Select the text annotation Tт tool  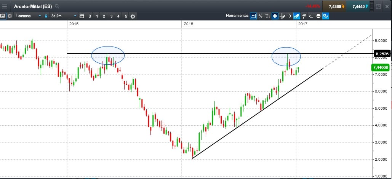pos(268,16)
